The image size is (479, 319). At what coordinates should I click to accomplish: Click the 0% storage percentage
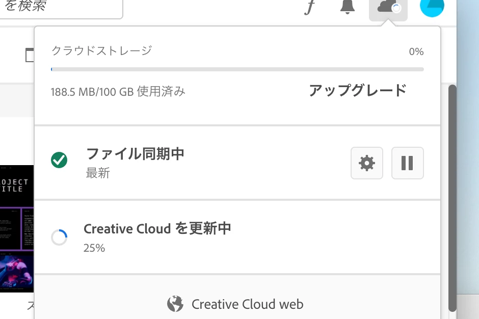(416, 51)
